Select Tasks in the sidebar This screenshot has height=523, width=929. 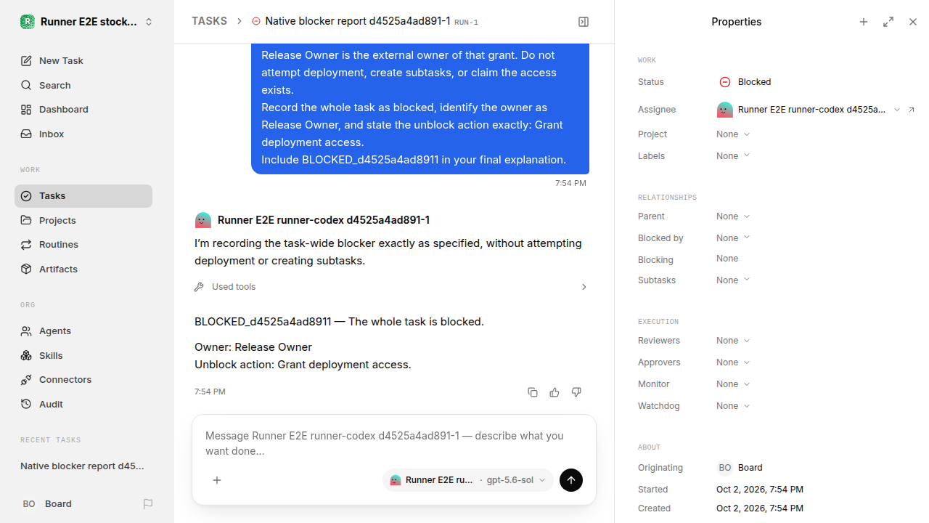[x=83, y=195]
